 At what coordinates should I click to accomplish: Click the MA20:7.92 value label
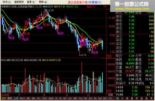pyautogui.click(x=72, y=7)
